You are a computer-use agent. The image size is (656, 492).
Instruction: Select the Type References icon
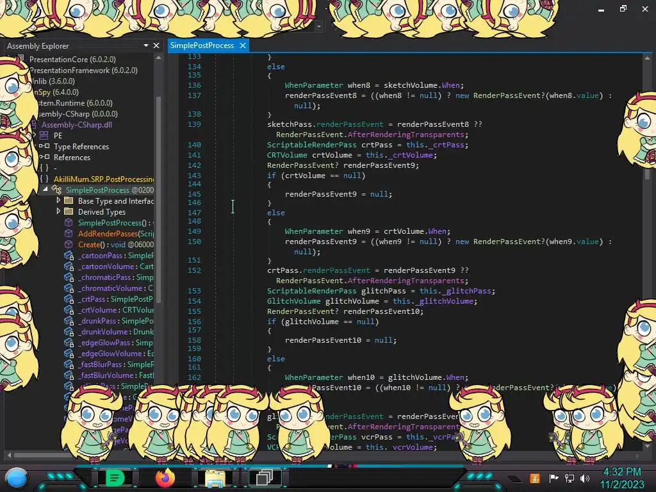coord(44,147)
